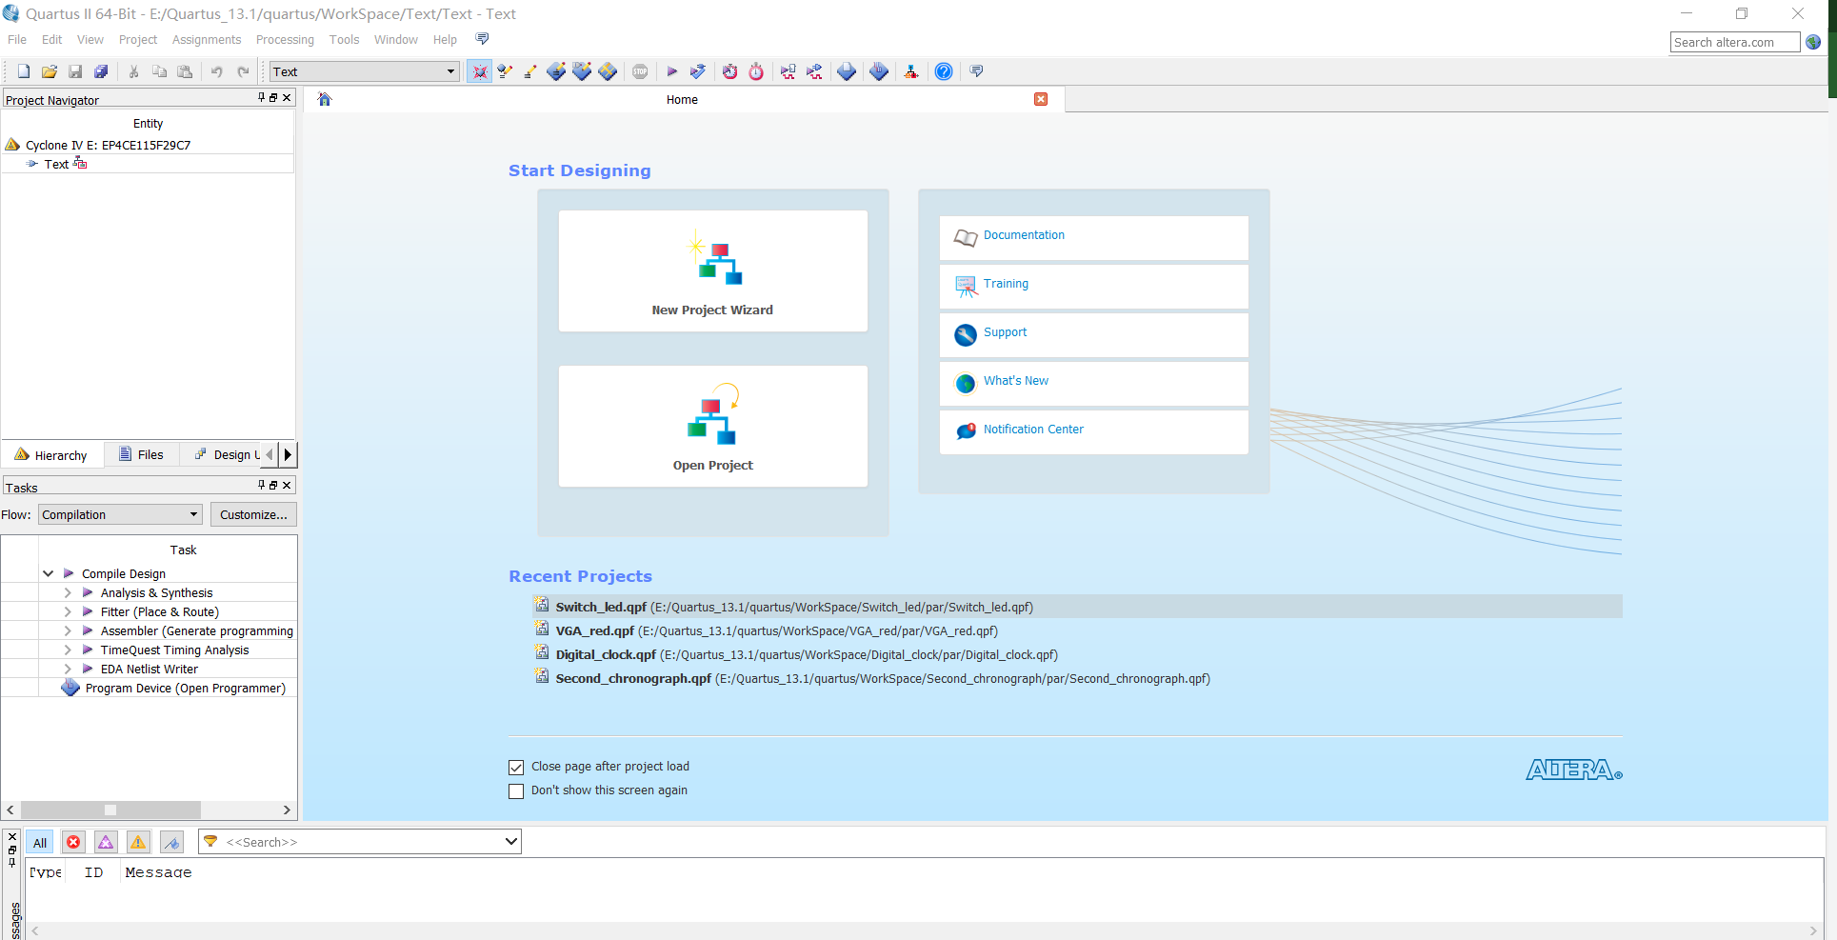Filter messages to show only errors
The width and height of the screenshot is (1837, 940).
(x=73, y=842)
